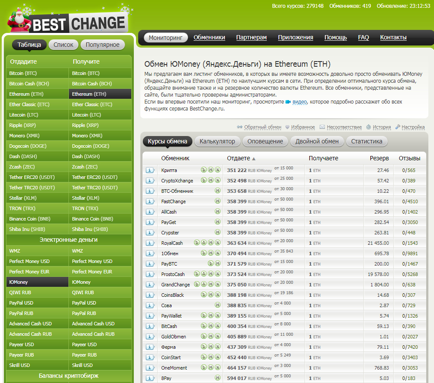Sort by the Отдаете column arrow
The height and width of the screenshot is (383, 434).
(x=254, y=159)
